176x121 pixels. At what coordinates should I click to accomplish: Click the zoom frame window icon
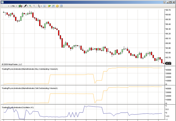[x=44, y=6]
